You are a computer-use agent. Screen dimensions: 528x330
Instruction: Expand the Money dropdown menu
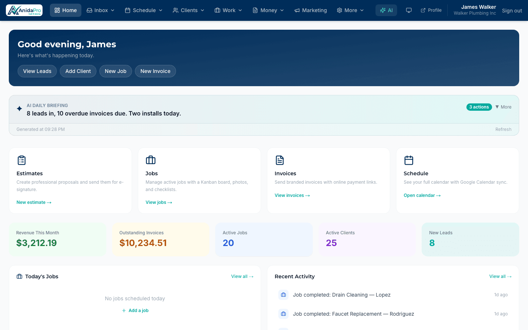click(x=268, y=10)
